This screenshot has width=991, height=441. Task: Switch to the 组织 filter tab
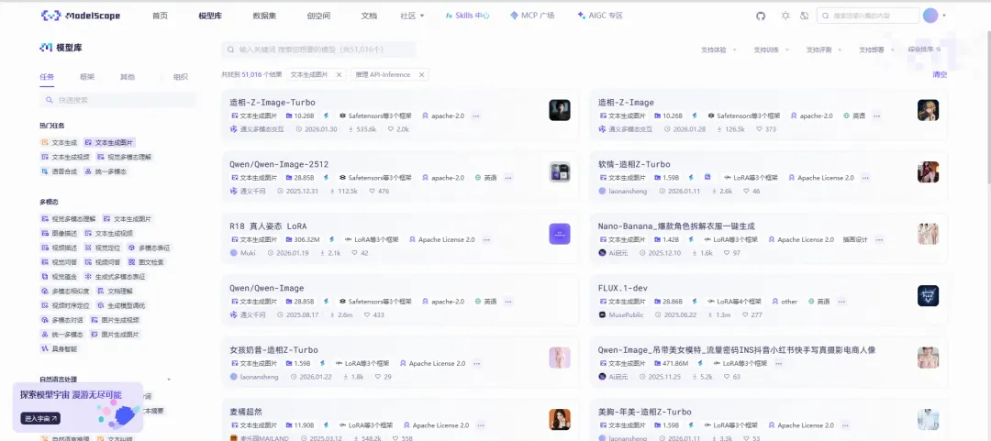pyautogui.click(x=181, y=77)
